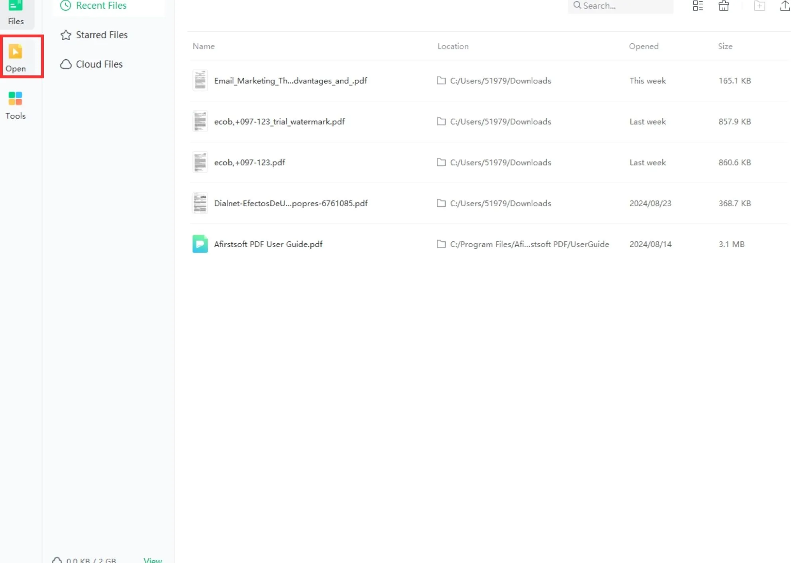Click thumbnail of Email_Marketing PDF
797x563 pixels.
(200, 80)
